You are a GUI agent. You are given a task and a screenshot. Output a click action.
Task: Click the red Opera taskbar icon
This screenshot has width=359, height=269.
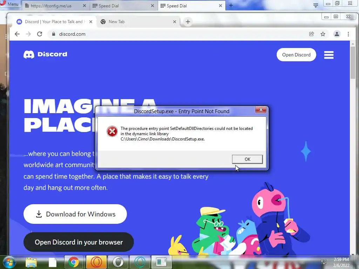coord(96,262)
